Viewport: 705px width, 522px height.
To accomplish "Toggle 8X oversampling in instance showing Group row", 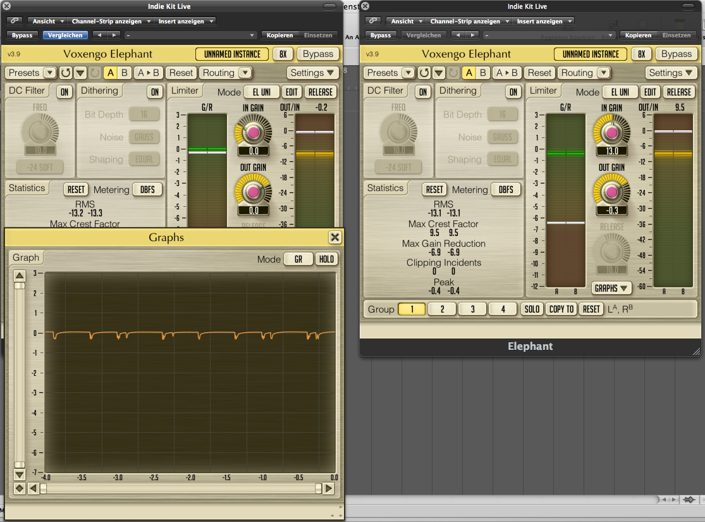I will 641,54.
